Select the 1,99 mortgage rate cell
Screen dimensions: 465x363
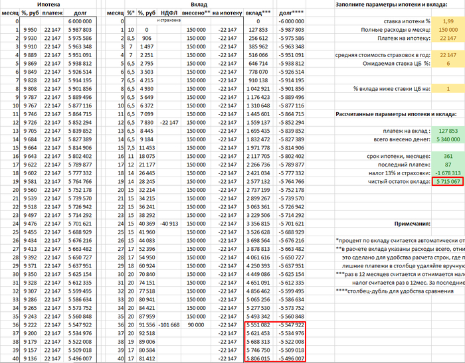pos(448,22)
